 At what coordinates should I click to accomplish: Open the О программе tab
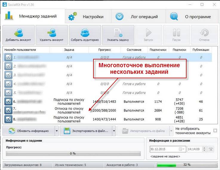coord(192,16)
